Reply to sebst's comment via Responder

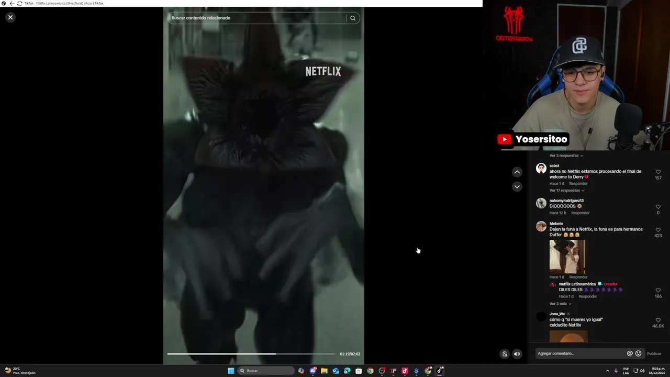578,184
